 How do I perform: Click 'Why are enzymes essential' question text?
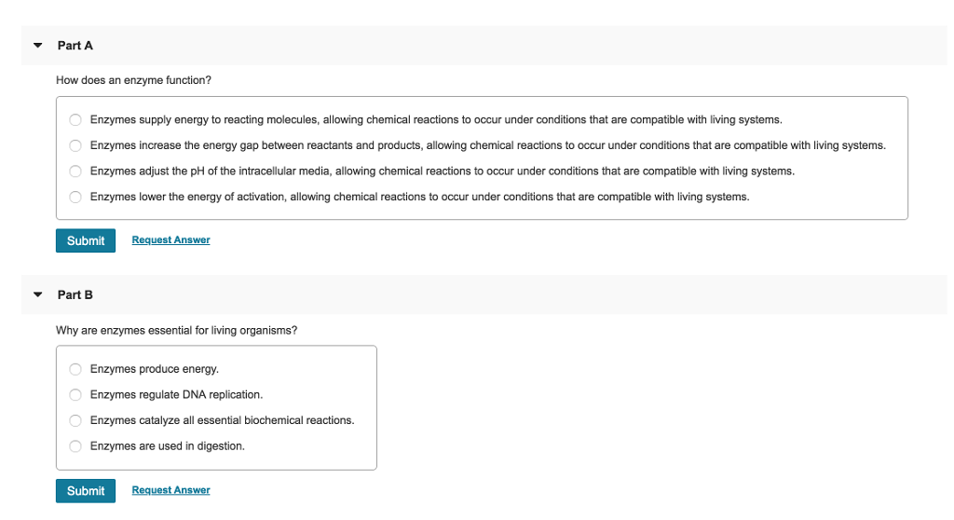[x=176, y=330]
